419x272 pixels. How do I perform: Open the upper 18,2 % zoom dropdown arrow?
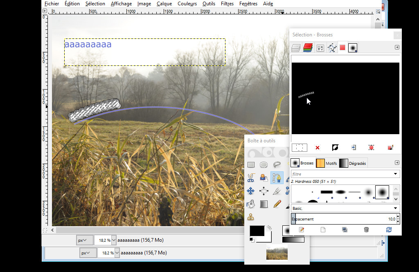(114, 240)
